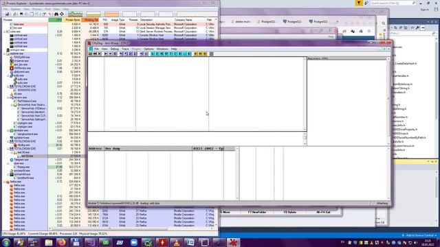Click the Trace over icon in OllyDbg toolbar
The height and width of the screenshot is (247, 440).
click(x=135, y=54)
